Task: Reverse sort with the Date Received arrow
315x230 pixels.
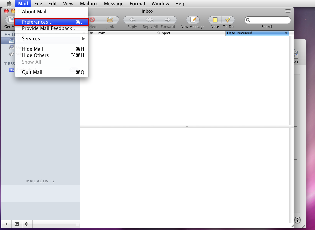Action: click(286, 33)
